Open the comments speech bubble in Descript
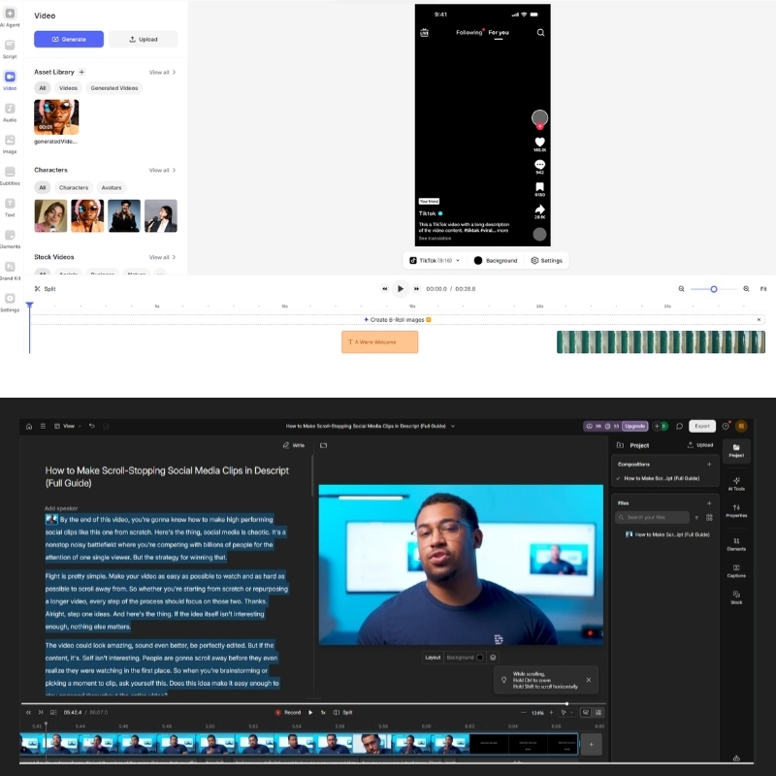The height and width of the screenshot is (776, 776). pyautogui.click(x=680, y=426)
